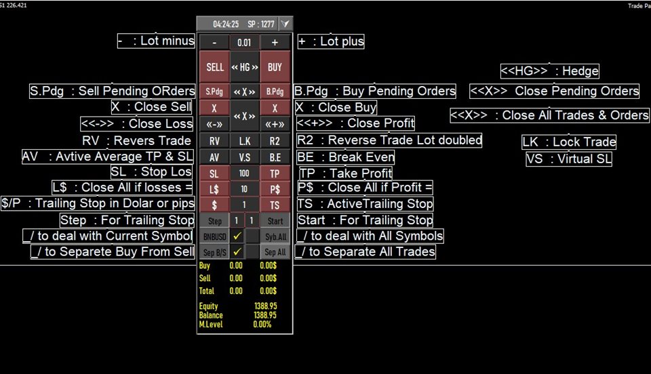Click the red SELL button

[215, 67]
